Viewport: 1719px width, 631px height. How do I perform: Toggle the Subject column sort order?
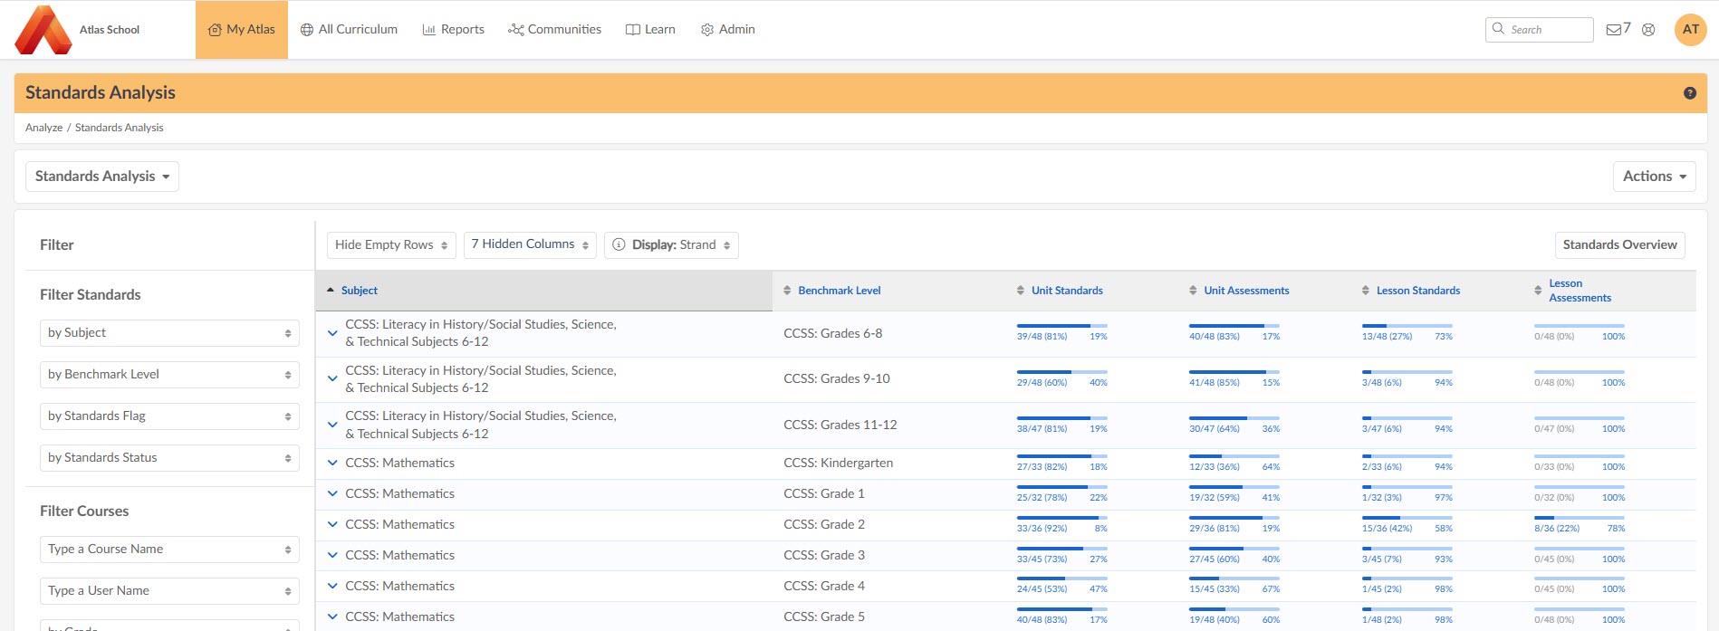(x=331, y=291)
